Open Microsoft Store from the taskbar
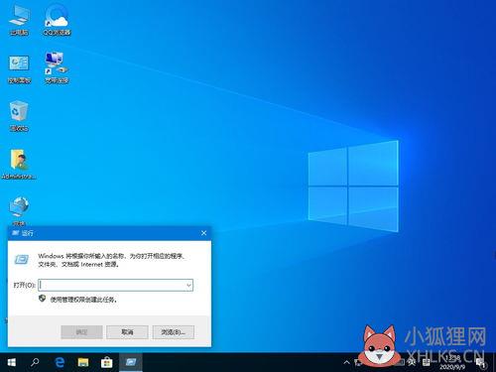 [x=106, y=363]
